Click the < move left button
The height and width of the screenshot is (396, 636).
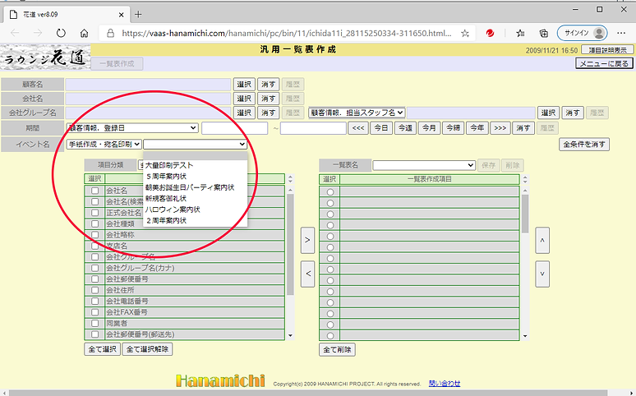pyautogui.click(x=307, y=274)
